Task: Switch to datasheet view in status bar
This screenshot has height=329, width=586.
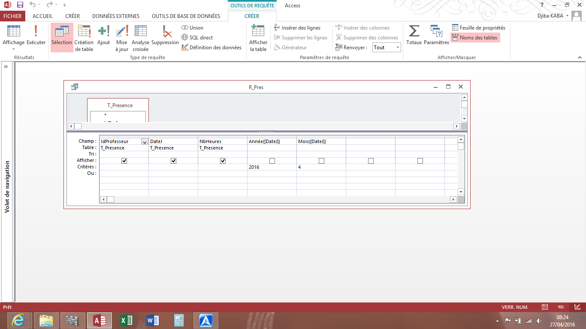Action: pyautogui.click(x=545, y=307)
